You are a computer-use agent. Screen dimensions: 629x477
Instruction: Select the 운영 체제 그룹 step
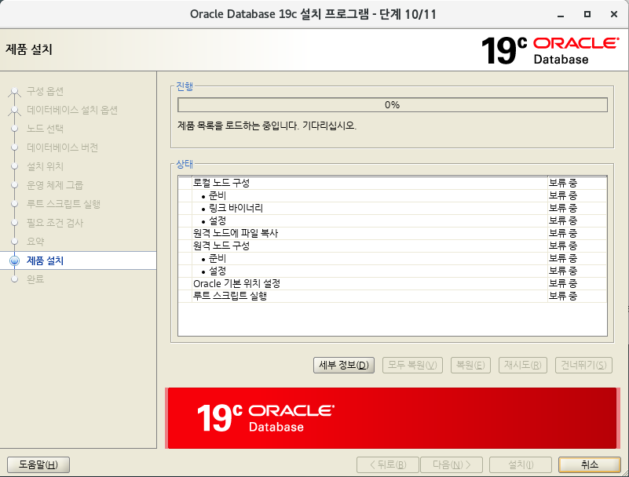pos(54,185)
